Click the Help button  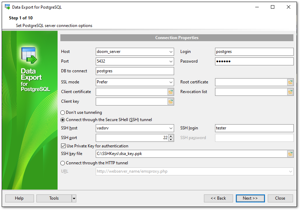pyautogui.click(x=19, y=198)
